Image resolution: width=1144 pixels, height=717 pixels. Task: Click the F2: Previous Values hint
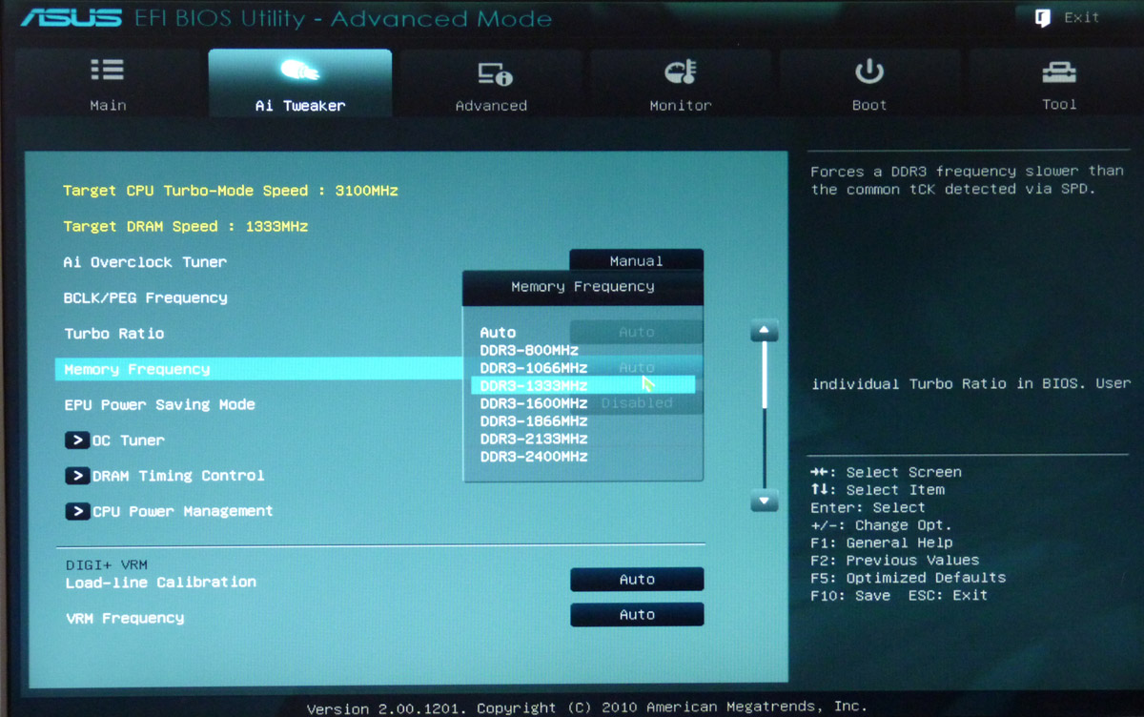894,561
